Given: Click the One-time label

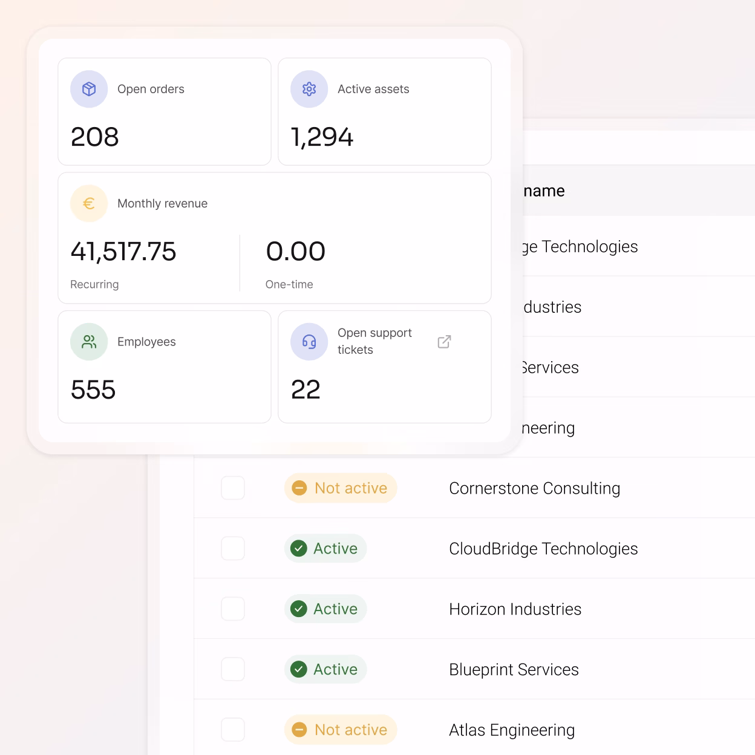Looking at the screenshot, I should tap(289, 284).
